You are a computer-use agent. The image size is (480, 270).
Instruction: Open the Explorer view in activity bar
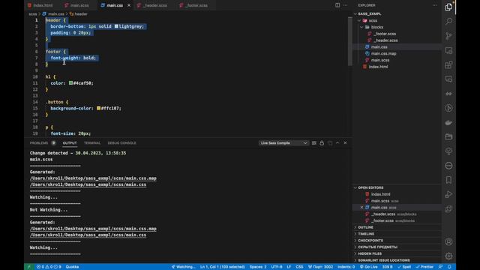point(448,7)
